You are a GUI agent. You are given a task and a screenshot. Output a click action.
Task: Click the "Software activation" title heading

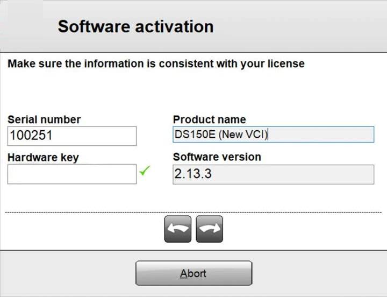point(135,26)
